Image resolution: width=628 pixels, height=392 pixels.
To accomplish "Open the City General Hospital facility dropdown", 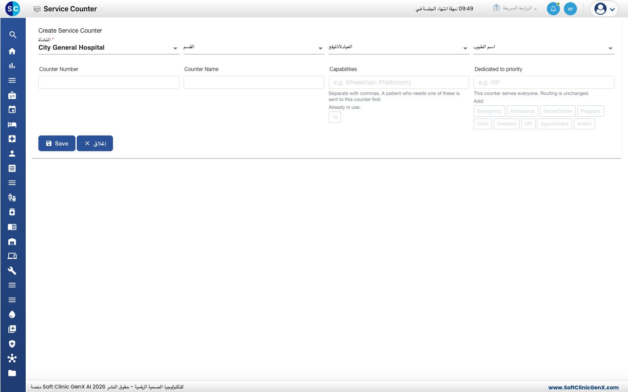I will point(109,47).
